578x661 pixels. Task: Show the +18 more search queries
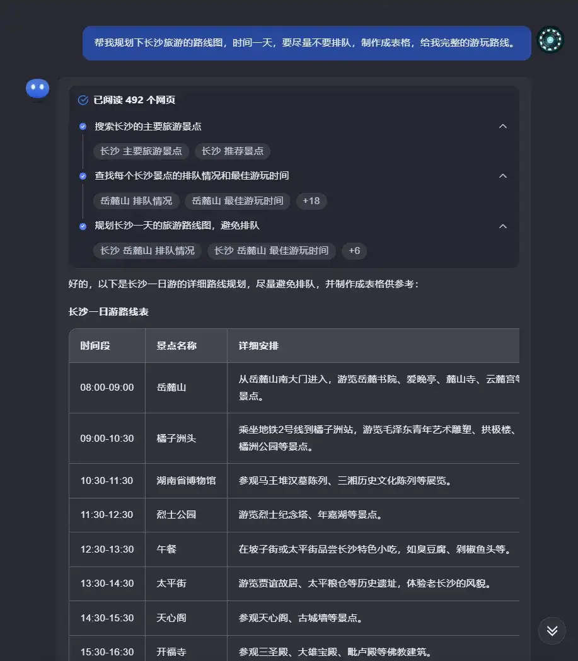(311, 200)
